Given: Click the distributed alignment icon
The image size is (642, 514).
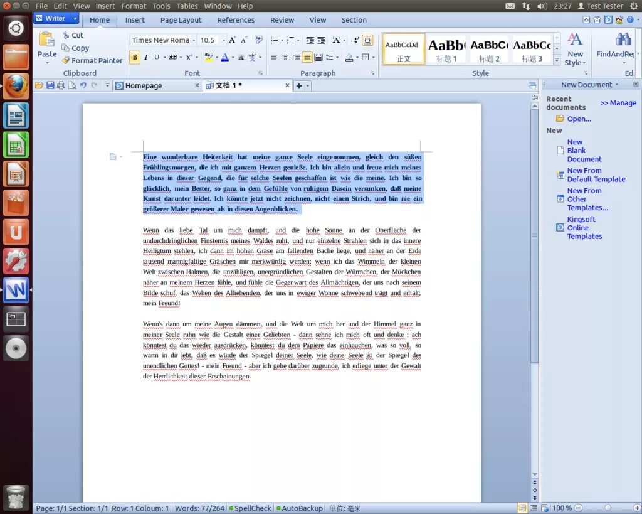Looking at the screenshot, I should click(x=318, y=57).
